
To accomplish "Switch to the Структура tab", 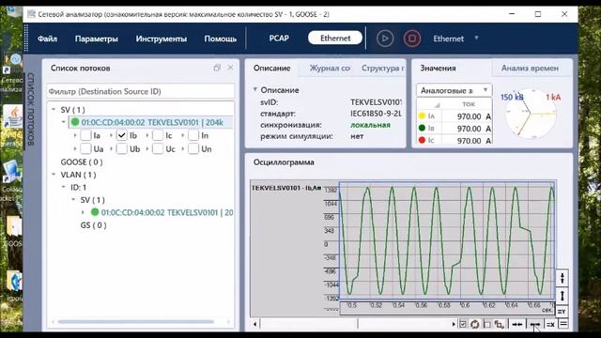I will coord(382,69).
